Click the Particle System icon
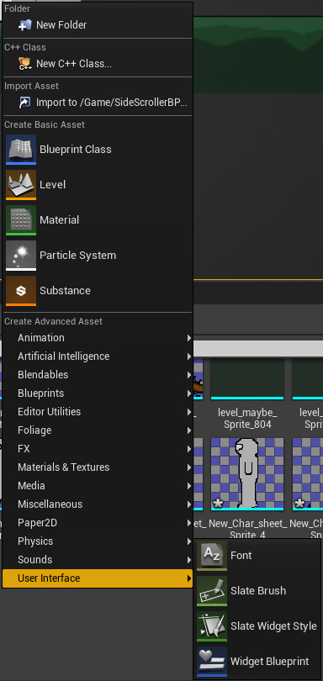Viewport: 323px width, 681px height. coord(21,256)
